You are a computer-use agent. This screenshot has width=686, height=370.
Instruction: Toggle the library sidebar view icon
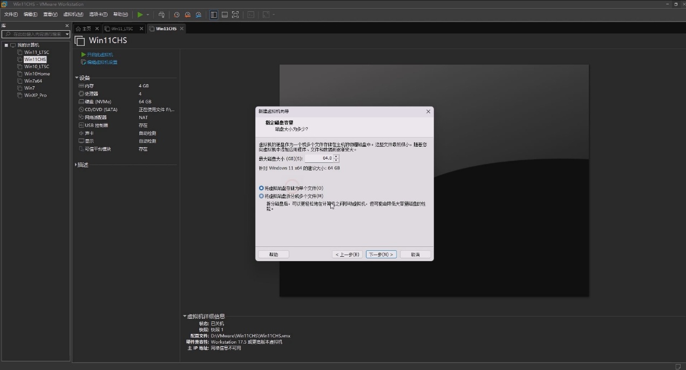pos(214,15)
